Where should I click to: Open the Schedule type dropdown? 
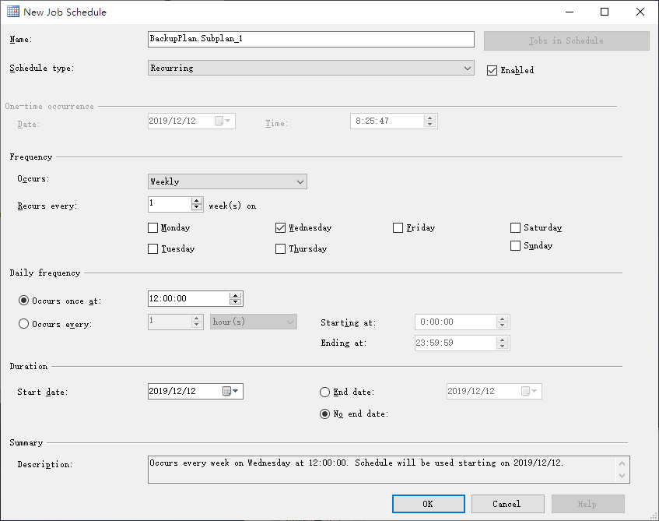point(311,69)
